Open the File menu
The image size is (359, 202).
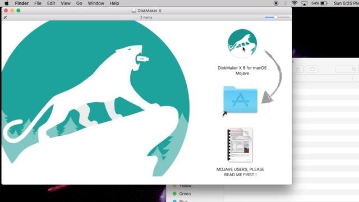38,3
